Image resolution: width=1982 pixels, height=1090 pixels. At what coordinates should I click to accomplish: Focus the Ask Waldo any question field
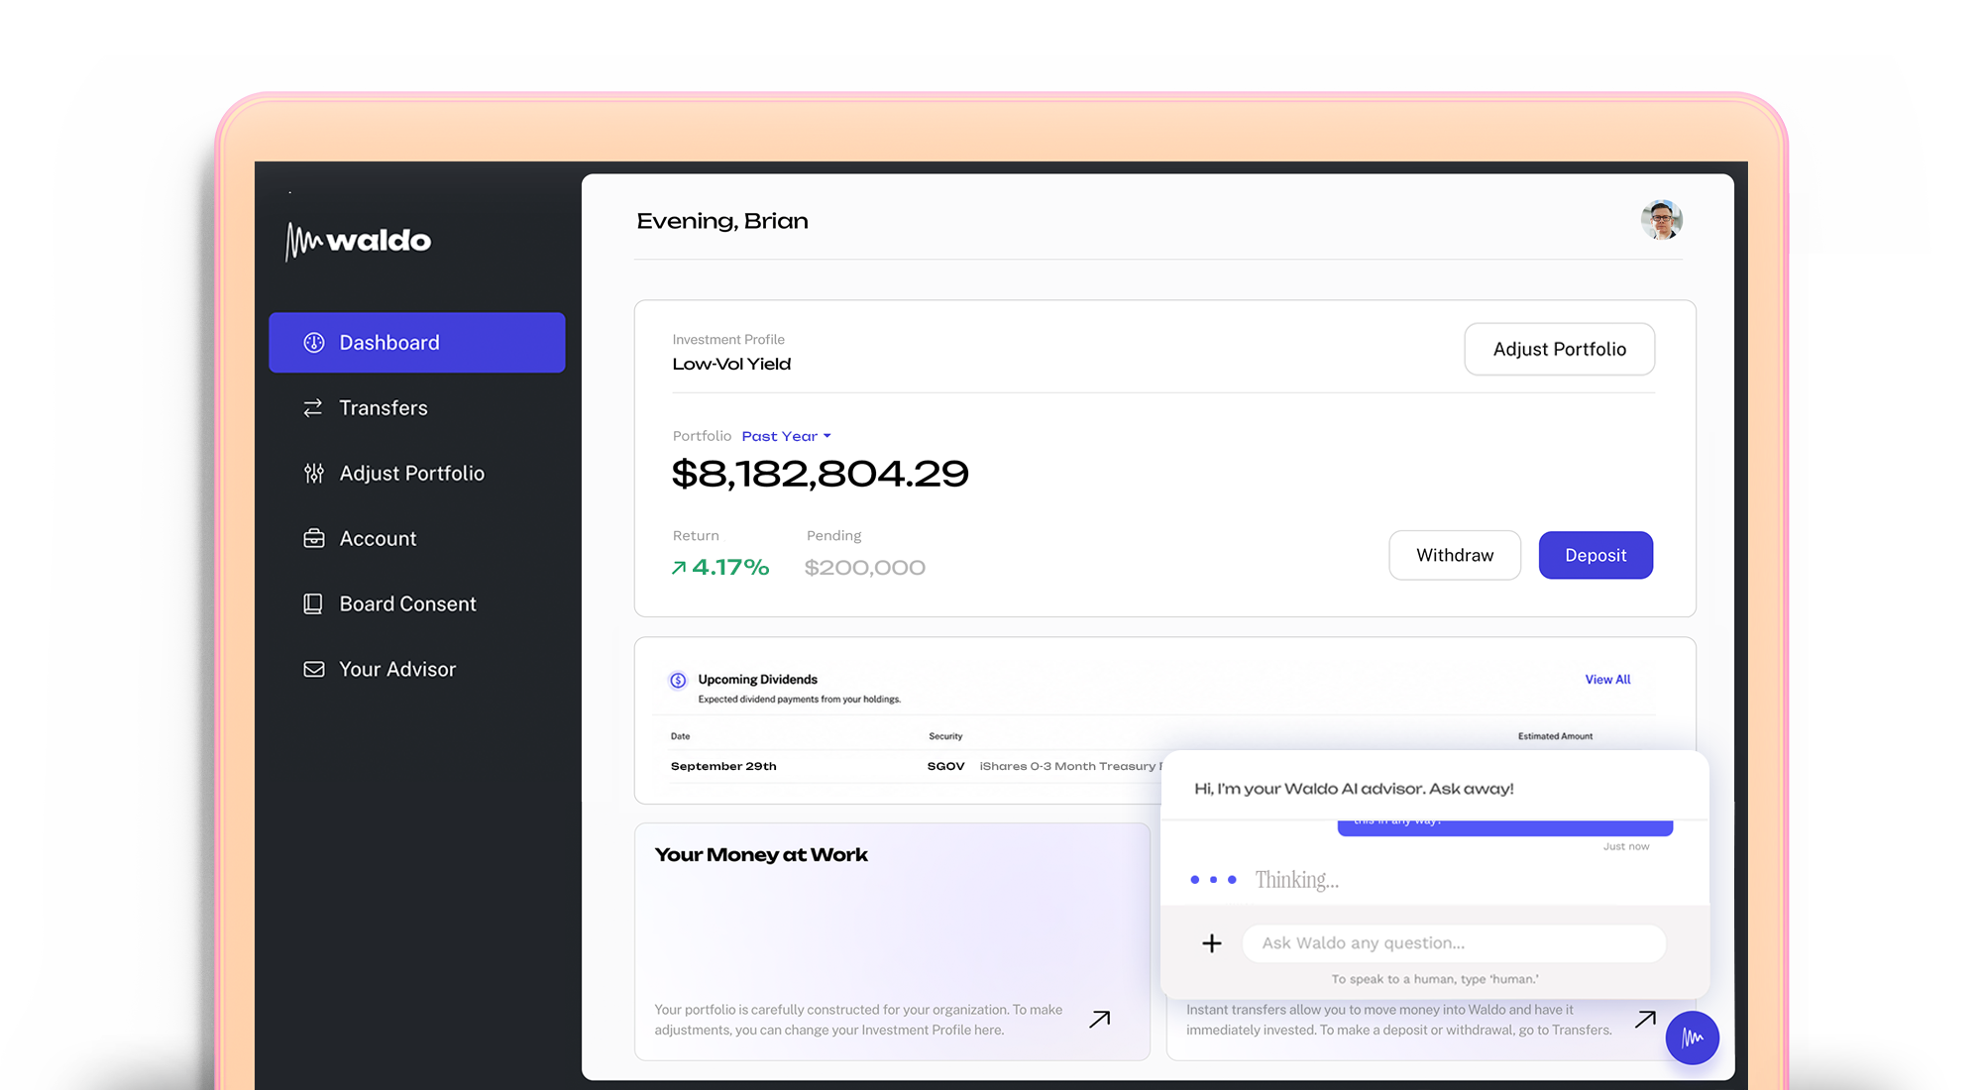(x=1454, y=943)
